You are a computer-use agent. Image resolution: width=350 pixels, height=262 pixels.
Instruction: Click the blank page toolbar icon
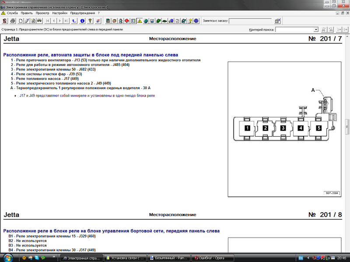tap(21, 21)
